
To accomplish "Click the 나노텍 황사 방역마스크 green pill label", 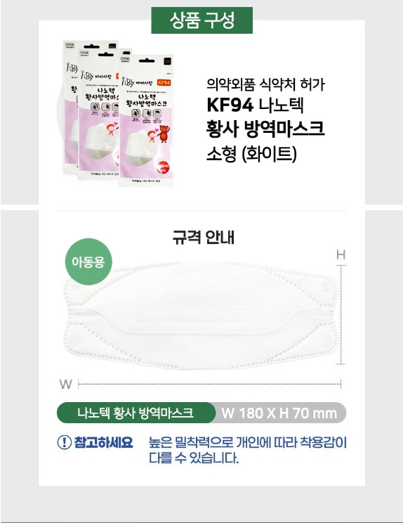I will pos(136,413).
